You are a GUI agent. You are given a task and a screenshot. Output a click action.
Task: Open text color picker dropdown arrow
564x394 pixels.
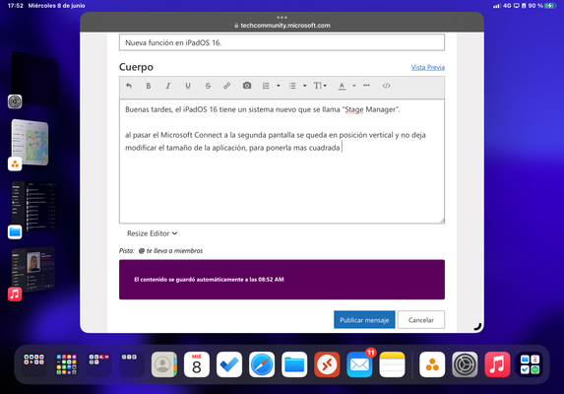point(354,86)
